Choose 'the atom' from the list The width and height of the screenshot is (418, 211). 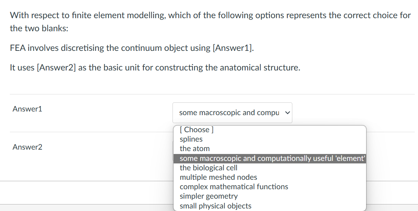(195, 149)
